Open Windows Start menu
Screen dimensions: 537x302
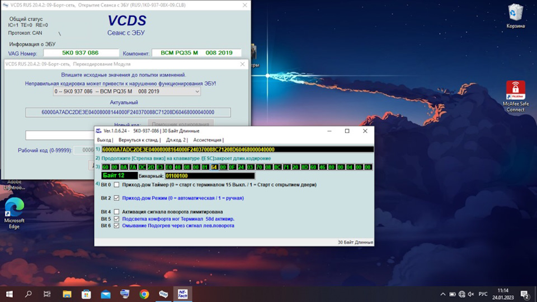[10, 294]
